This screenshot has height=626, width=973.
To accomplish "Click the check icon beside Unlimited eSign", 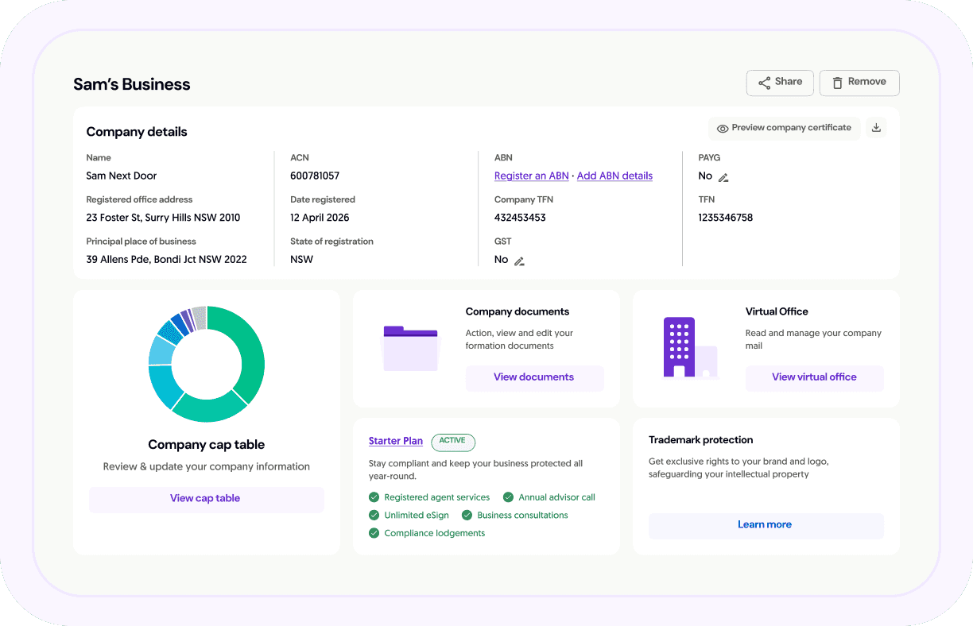I will click(x=374, y=516).
